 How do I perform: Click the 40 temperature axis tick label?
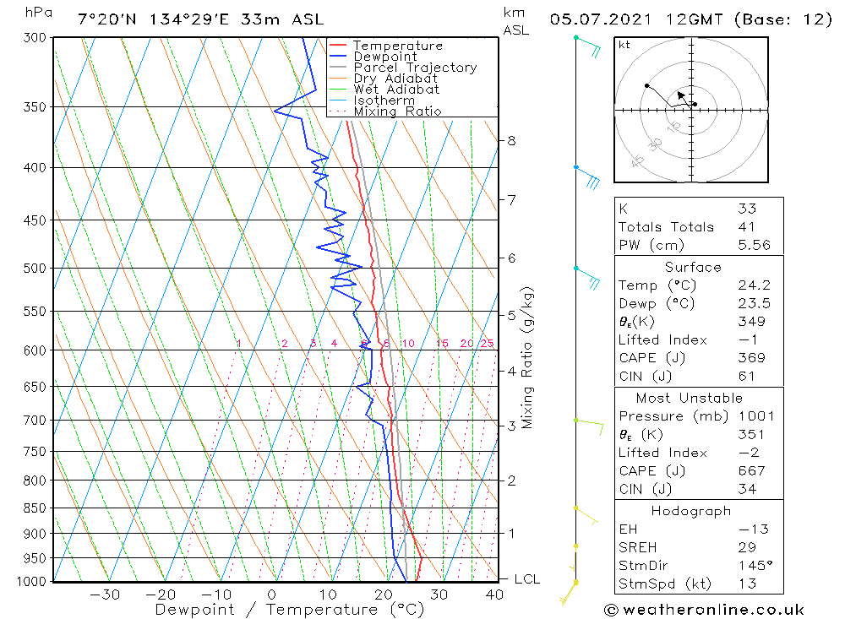[494, 595]
